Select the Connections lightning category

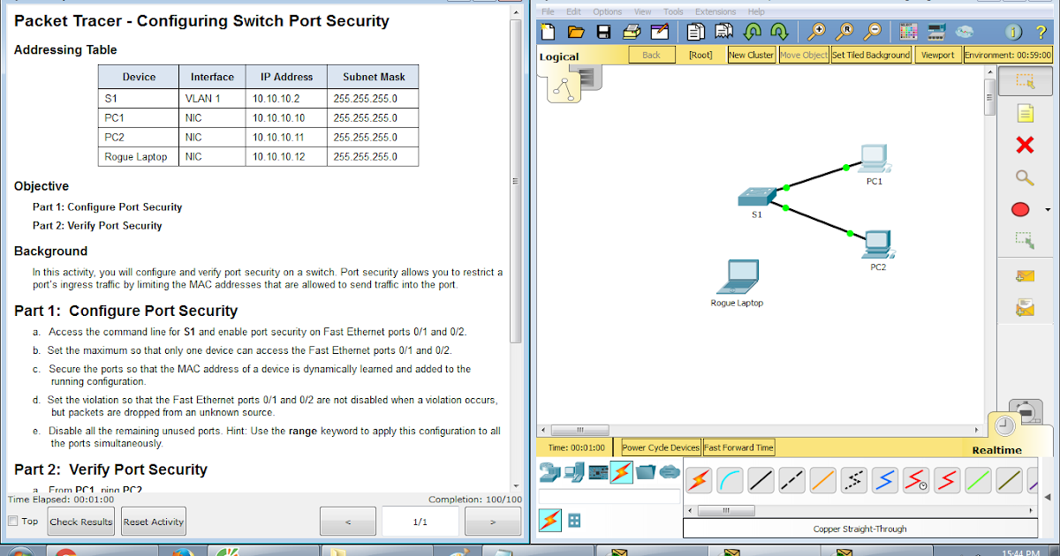pos(621,472)
